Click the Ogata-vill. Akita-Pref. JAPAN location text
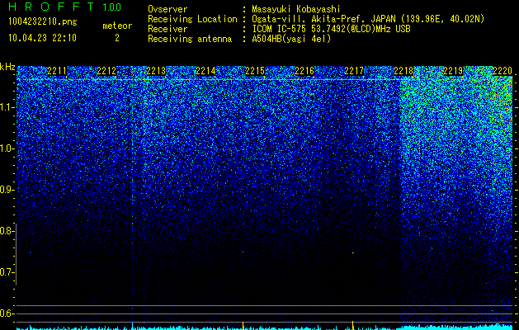Image resolution: width=519 pixels, height=330 pixels. point(368,19)
